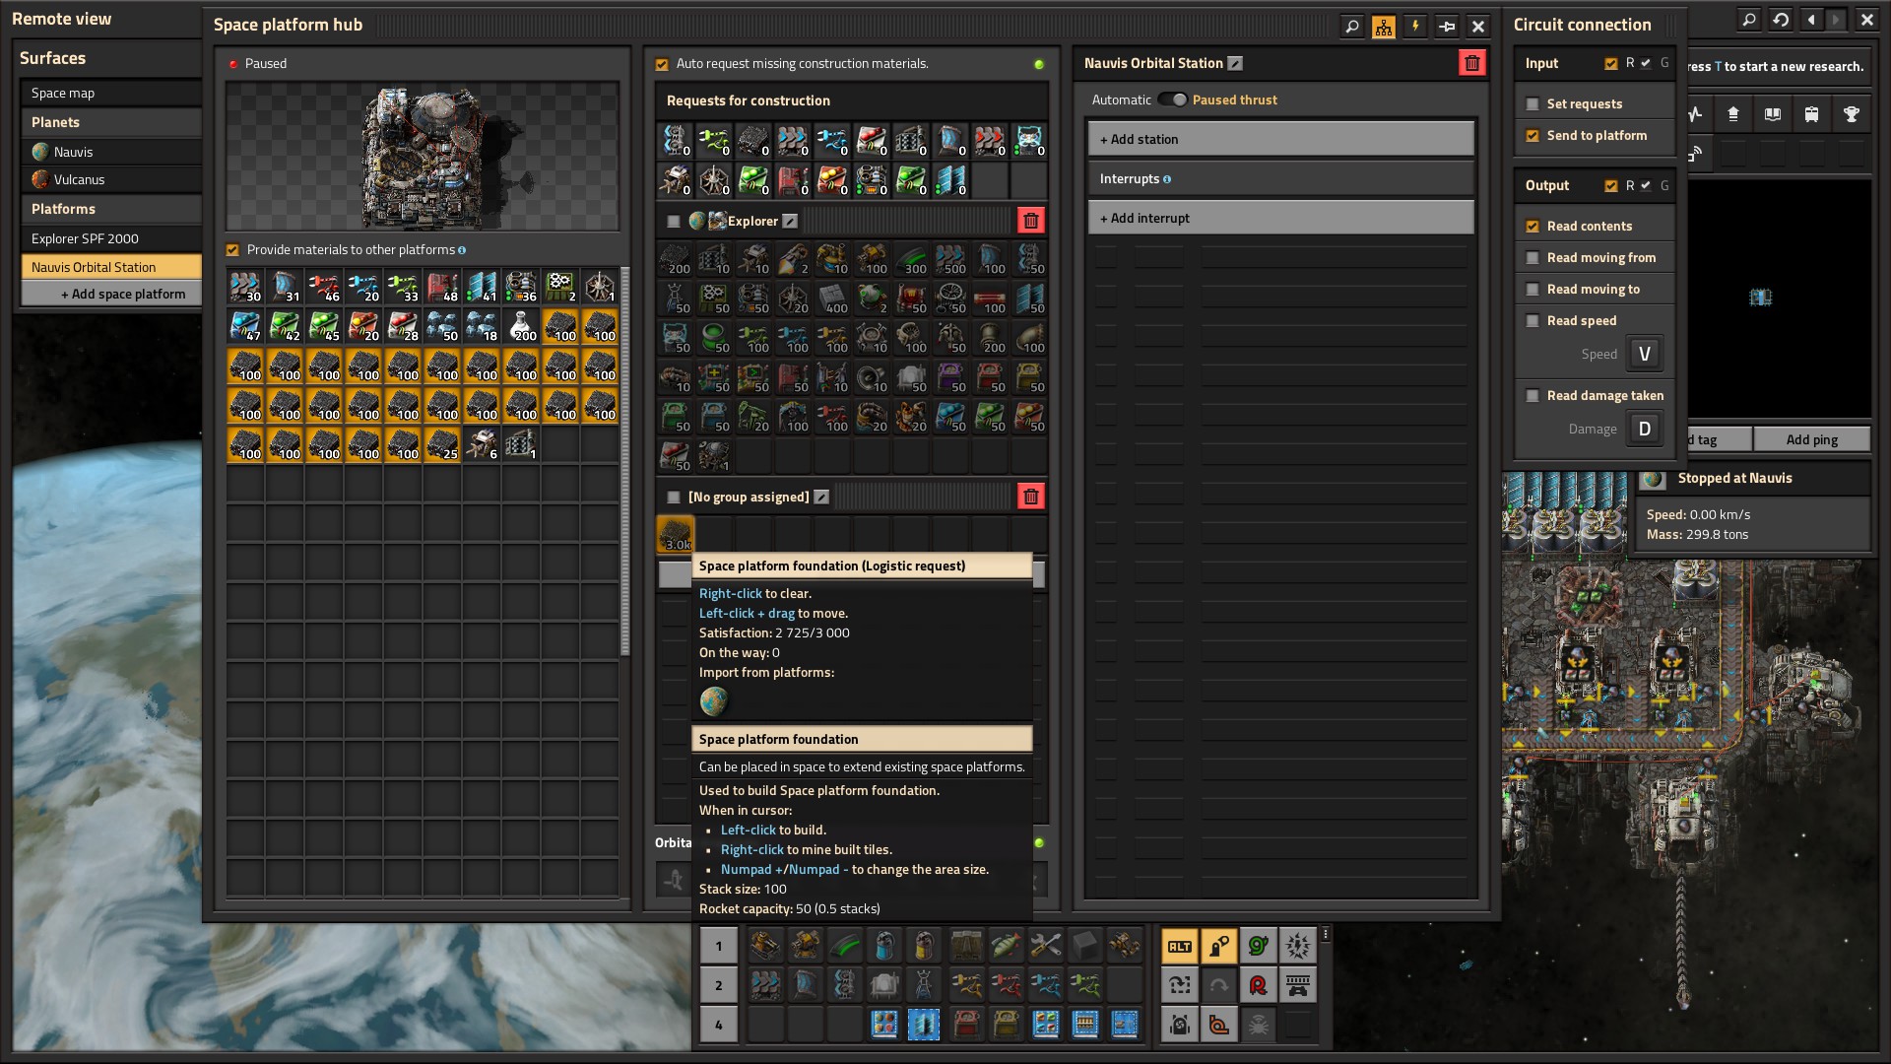Click the platform preview thumbnail

click(x=423, y=157)
